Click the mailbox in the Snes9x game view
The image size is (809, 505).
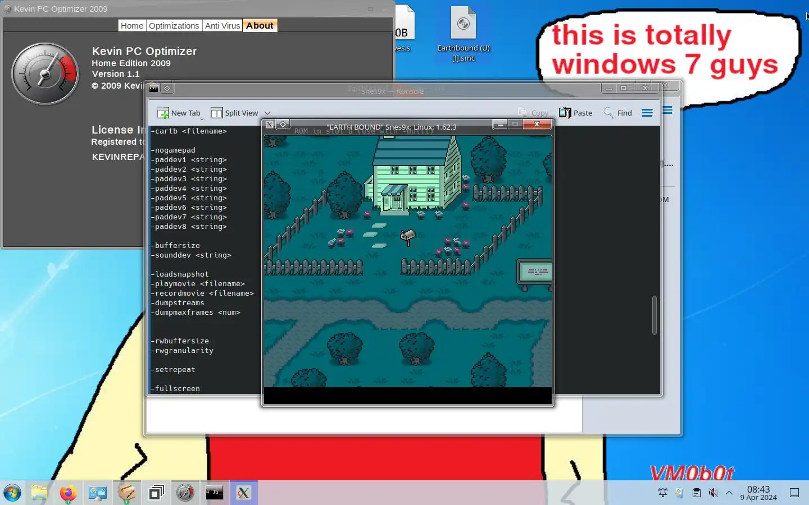click(x=407, y=237)
